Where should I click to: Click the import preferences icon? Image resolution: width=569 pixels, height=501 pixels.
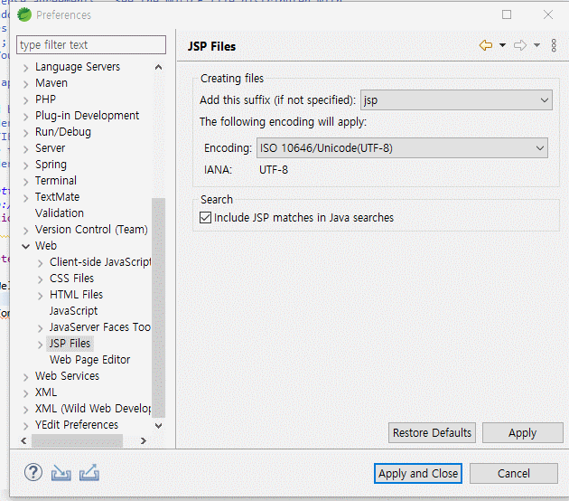61,473
